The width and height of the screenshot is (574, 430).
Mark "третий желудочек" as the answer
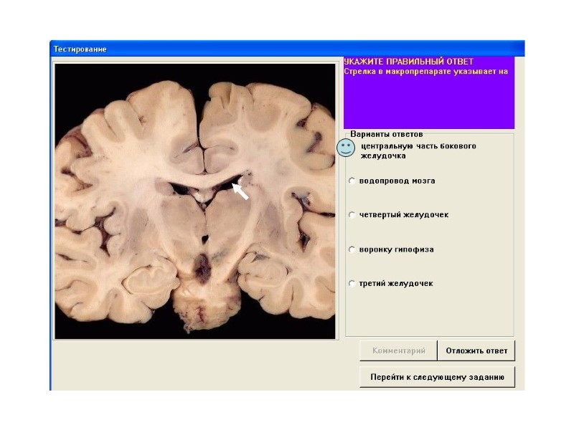[352, 284]
